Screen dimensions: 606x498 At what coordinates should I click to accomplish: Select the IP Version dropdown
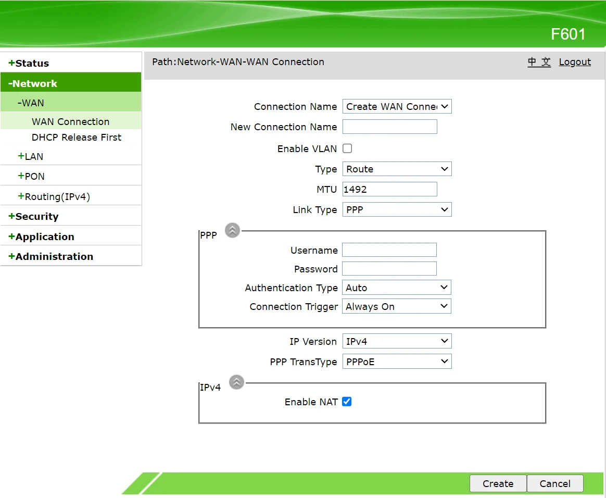pos(397,342)
